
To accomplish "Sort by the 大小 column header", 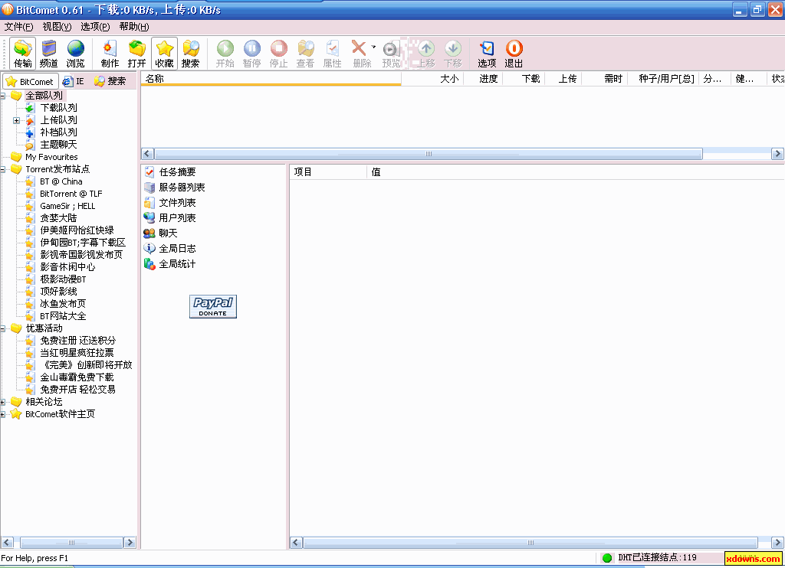I will tap(432, 79).
